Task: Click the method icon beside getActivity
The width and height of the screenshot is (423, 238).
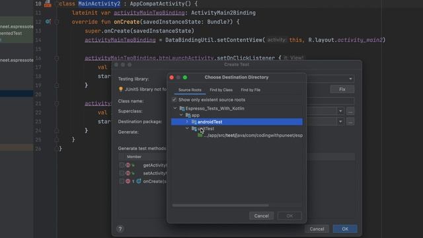Action: (x=128, y=165)
